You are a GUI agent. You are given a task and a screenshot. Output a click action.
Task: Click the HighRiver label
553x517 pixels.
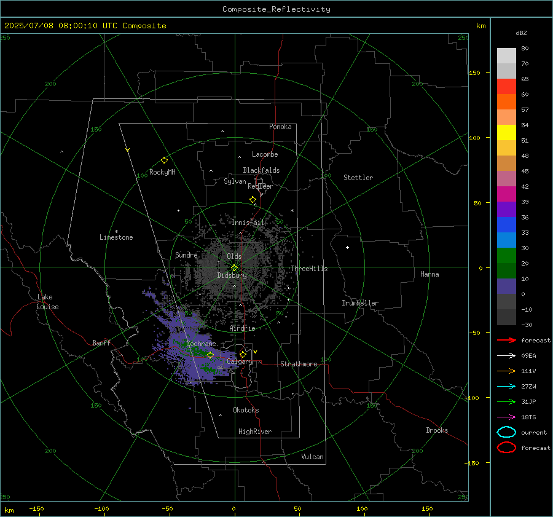pos(254,432)
